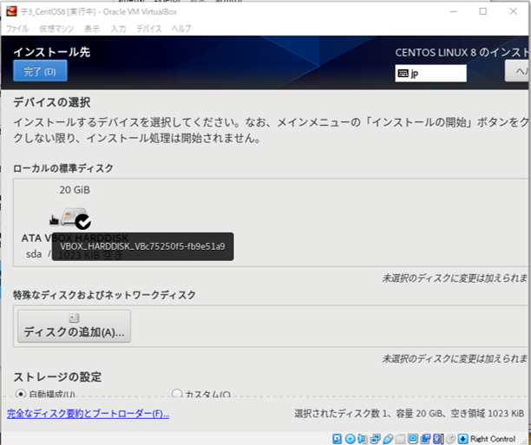Click the jp keyboard layout field
Viewport: 531px width, 445px height.
[x=430, y=73]
